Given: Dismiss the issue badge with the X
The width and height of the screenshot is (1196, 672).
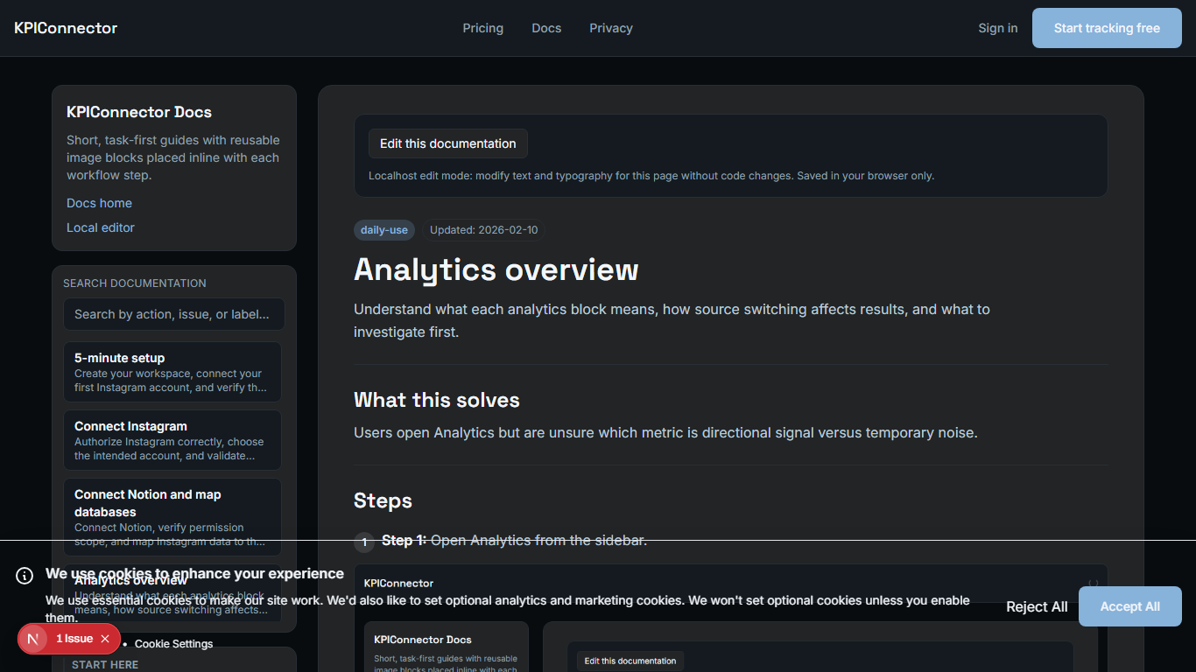Looking at the screenshot, I should 104,639.
